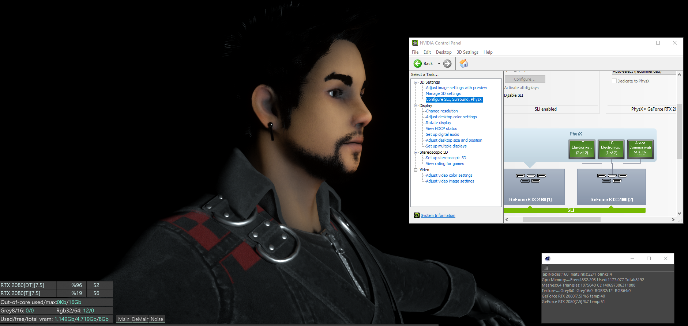Collapse the Video tree node

coord(416,170)
